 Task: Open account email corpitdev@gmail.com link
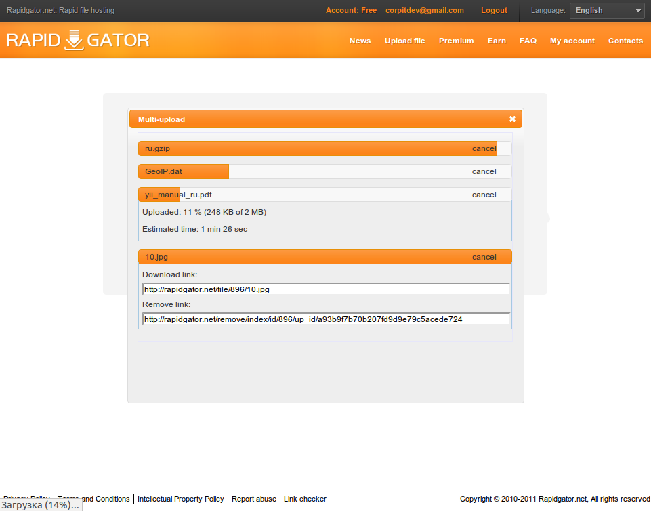point(425,10)
